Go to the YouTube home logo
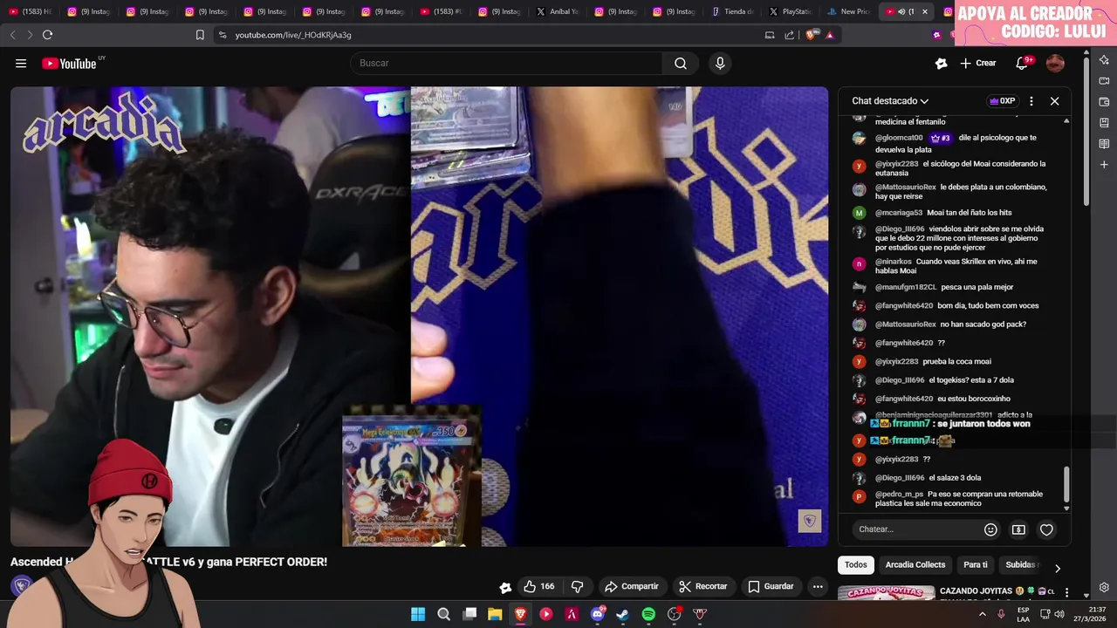This screenshot has width=1117, height=628. tap(70, 63)
